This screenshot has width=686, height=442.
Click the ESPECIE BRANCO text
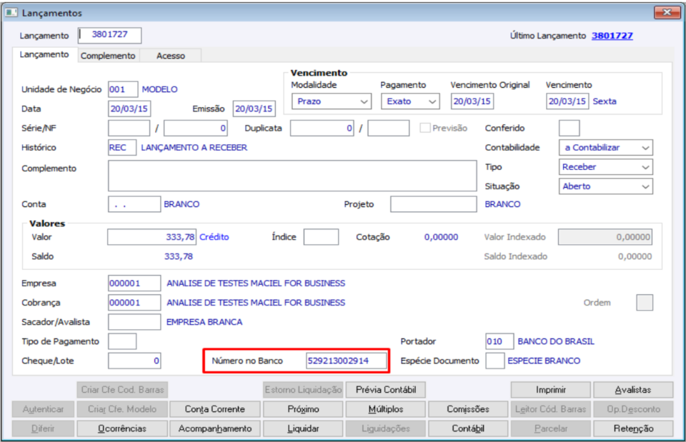(544, 361)
